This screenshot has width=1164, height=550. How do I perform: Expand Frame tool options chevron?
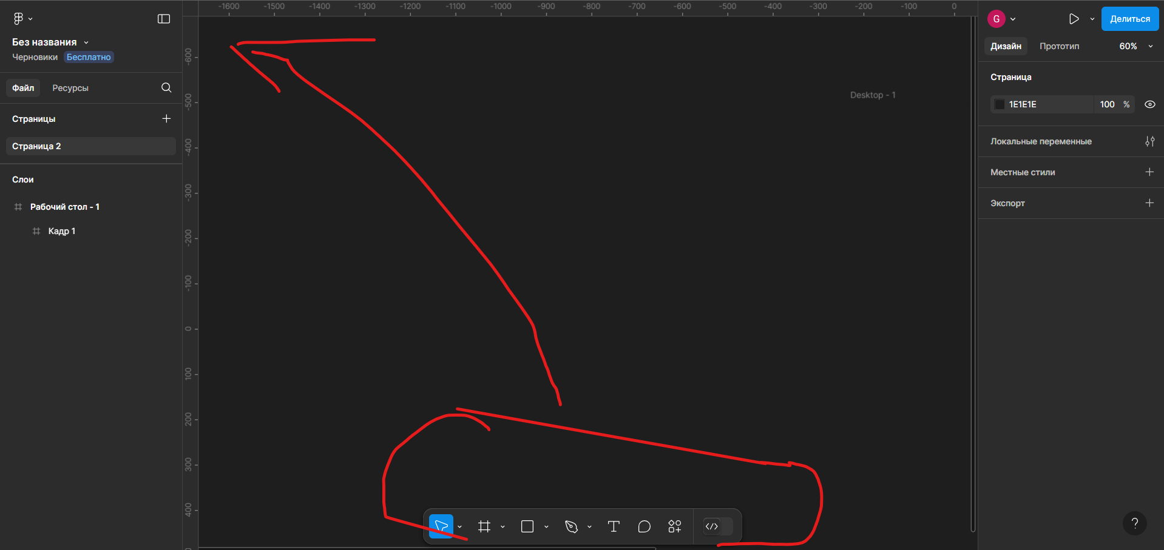(x=502, y=527)
